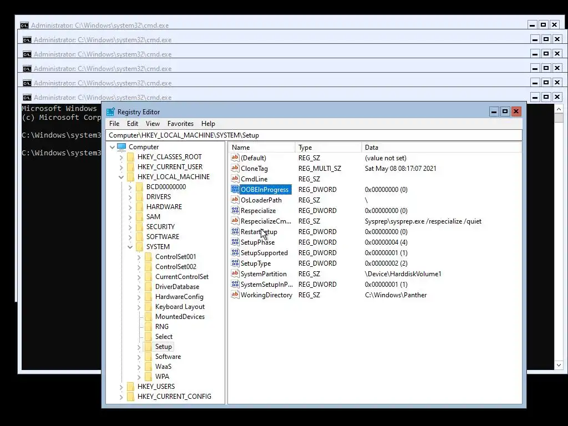The height and width of the screenshot is (426, 568).
Task: Select the Select key
Action: (x=164, y=337)
